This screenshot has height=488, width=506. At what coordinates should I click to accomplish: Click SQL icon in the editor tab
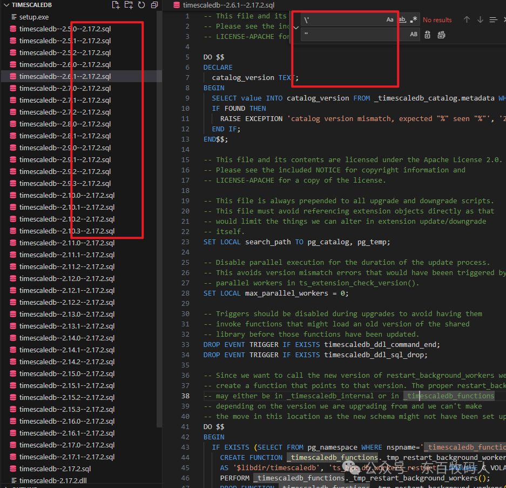(176, 5)
